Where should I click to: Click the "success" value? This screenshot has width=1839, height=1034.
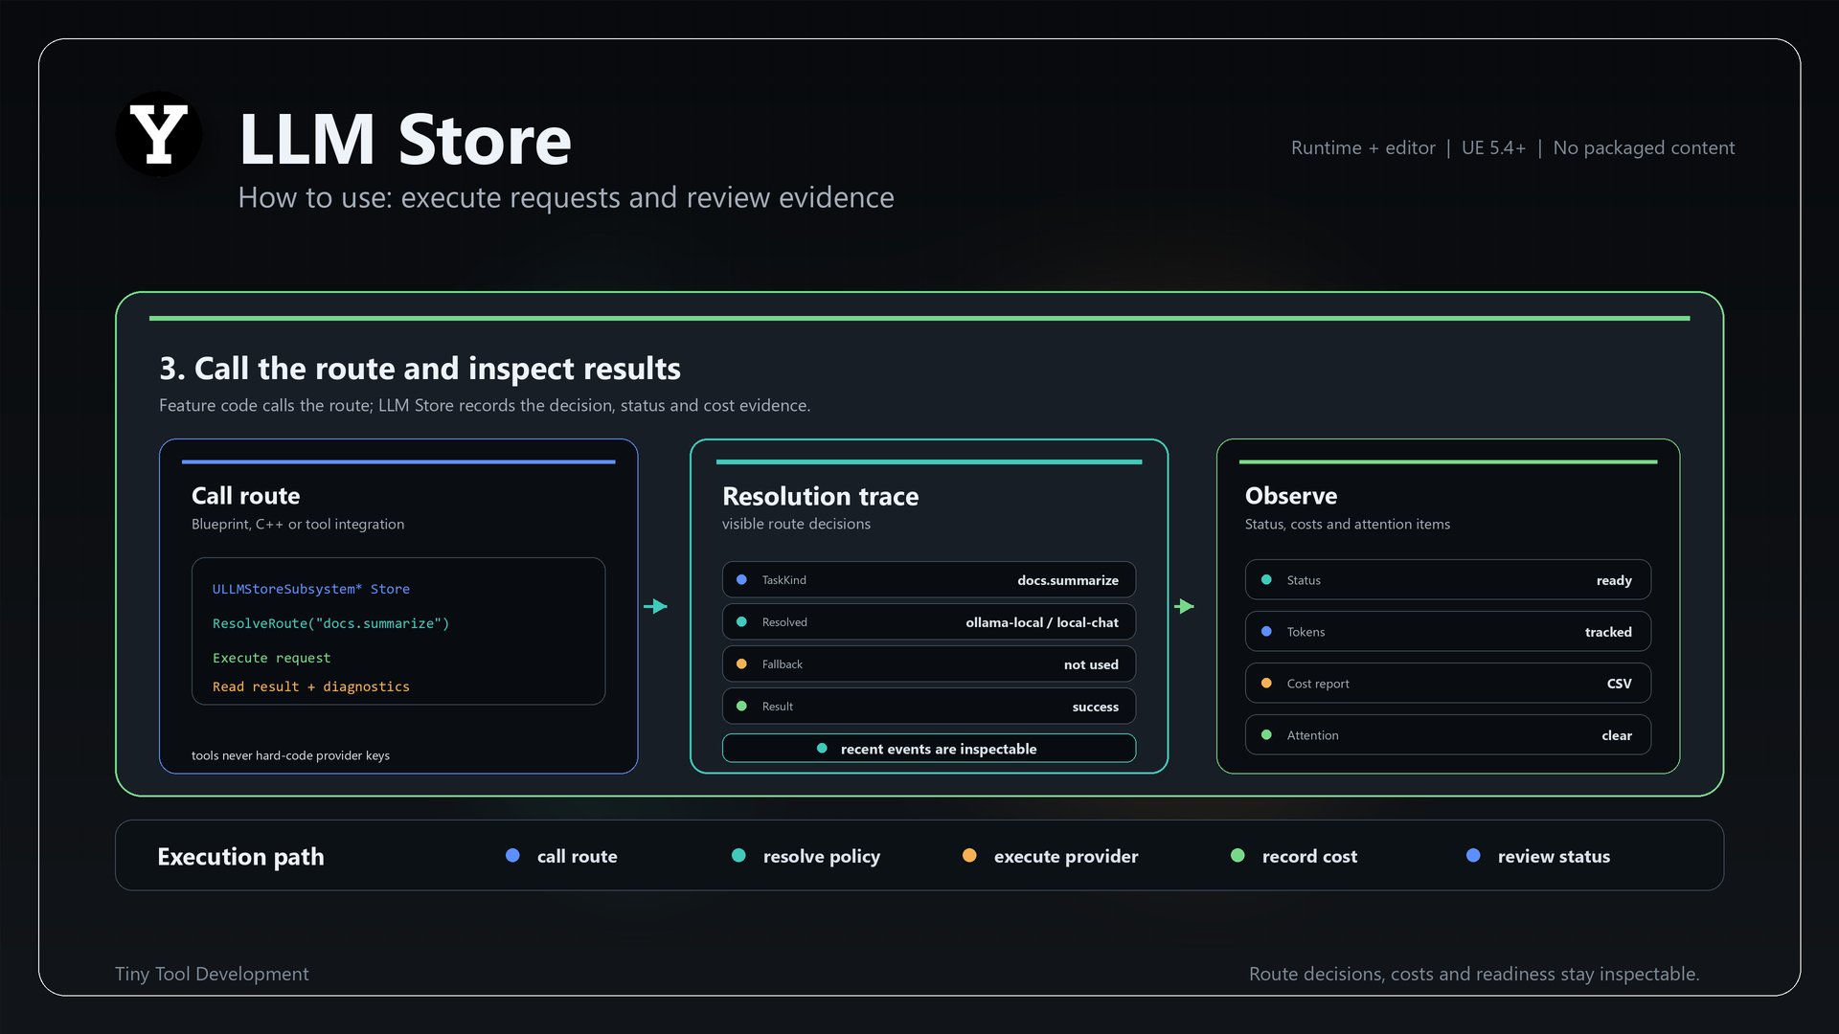pyautogui.click(x=1095, y=707)
